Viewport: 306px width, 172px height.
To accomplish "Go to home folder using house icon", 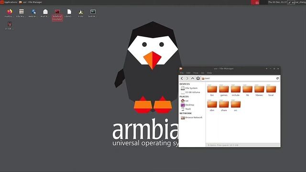I will pyautogui.click(x=198, y=78).
